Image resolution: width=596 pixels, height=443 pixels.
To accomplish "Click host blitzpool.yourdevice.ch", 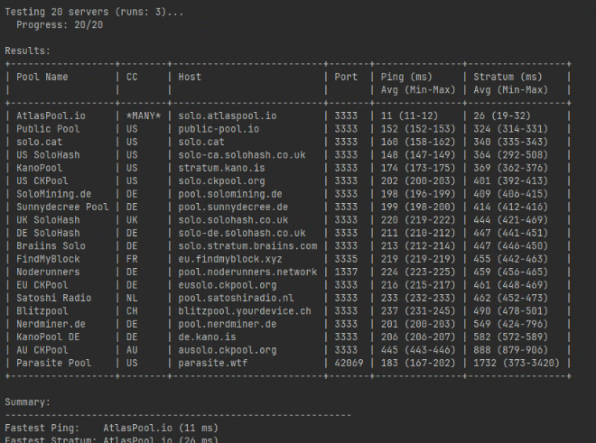I will coord(245,310).
